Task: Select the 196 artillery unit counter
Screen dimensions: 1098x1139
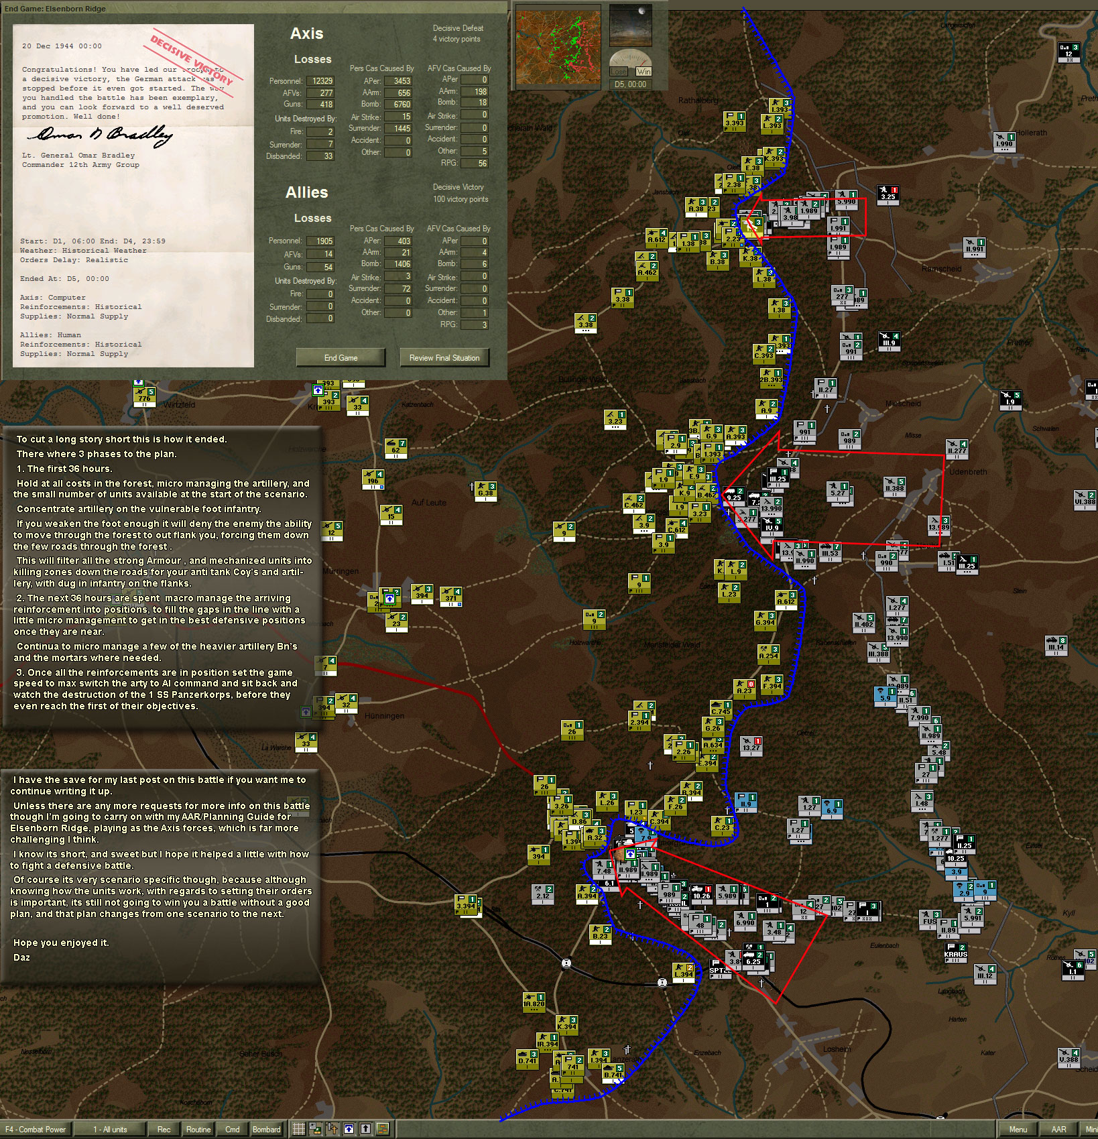Action: (x=373, y=479)
